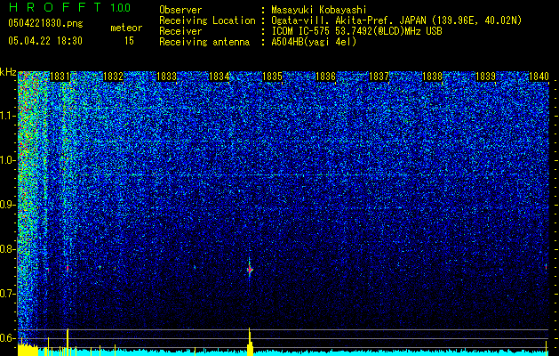Click the date stamp 05.04.22 18:30
The image size is (559, 356).
click(x=45, y=41)
